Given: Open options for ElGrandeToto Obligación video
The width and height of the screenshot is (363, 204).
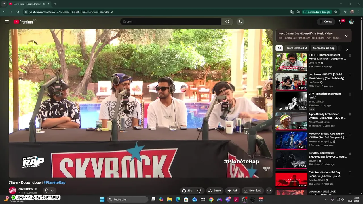Looking at the screenshot, I should point(350,56).
